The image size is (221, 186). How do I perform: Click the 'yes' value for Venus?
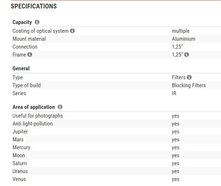tap(175, 179)
